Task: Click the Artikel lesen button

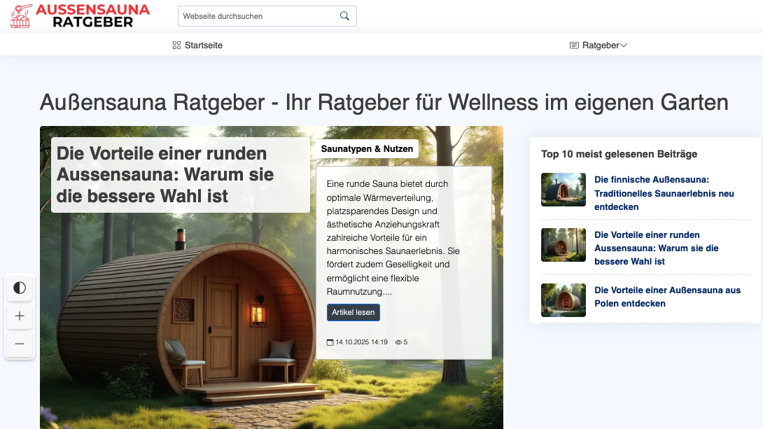Action: [x=353, y=312]
